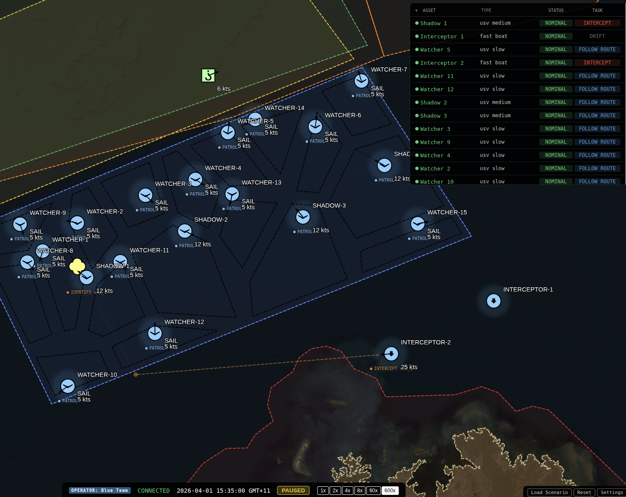Image resolution: width=626 pixels, height=497 pixels.
Task: Select the Watcher-3 vessel icon
Action: (x=146, y=195)
